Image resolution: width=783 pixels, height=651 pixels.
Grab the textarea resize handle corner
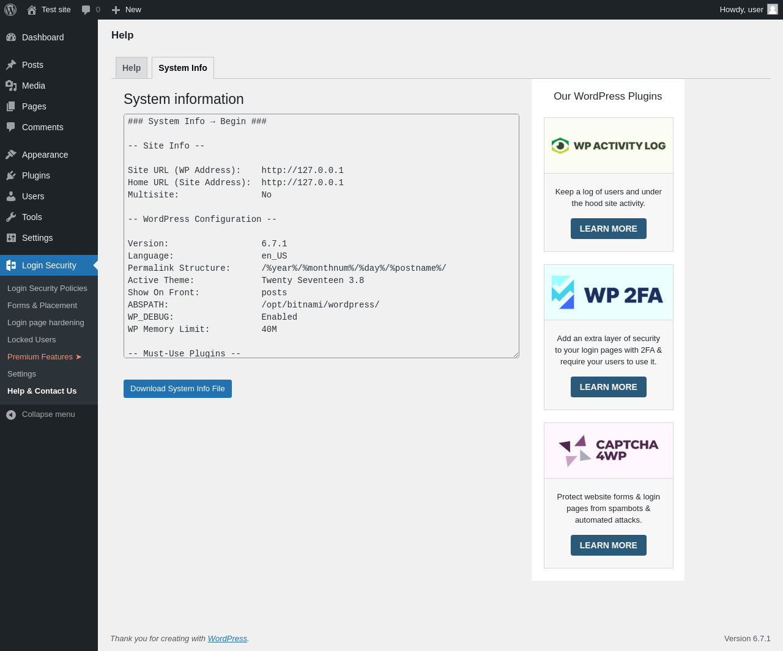tap(516, 355)
